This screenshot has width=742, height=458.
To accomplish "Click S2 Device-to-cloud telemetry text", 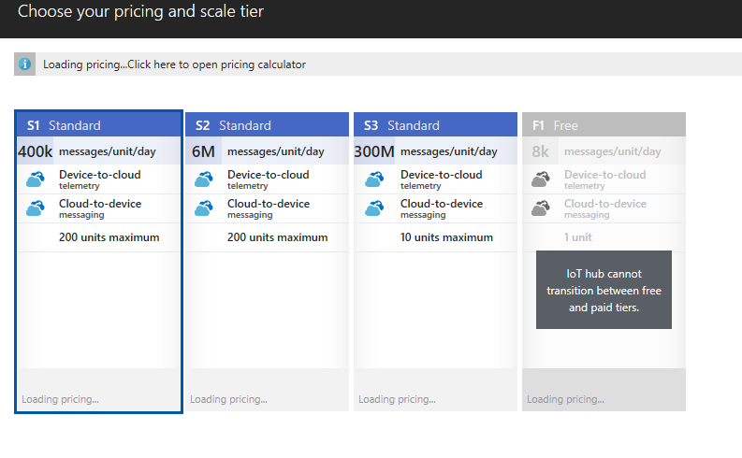I will click(x=269, y=179).
